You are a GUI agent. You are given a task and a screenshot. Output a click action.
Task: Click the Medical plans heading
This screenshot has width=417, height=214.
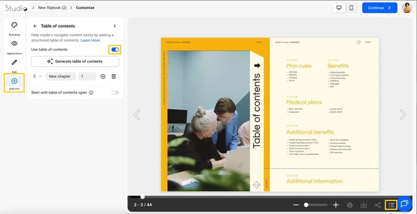coord(304,102)
